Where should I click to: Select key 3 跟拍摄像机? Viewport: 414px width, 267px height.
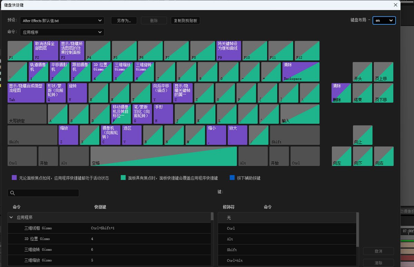[x=81, y=72]
